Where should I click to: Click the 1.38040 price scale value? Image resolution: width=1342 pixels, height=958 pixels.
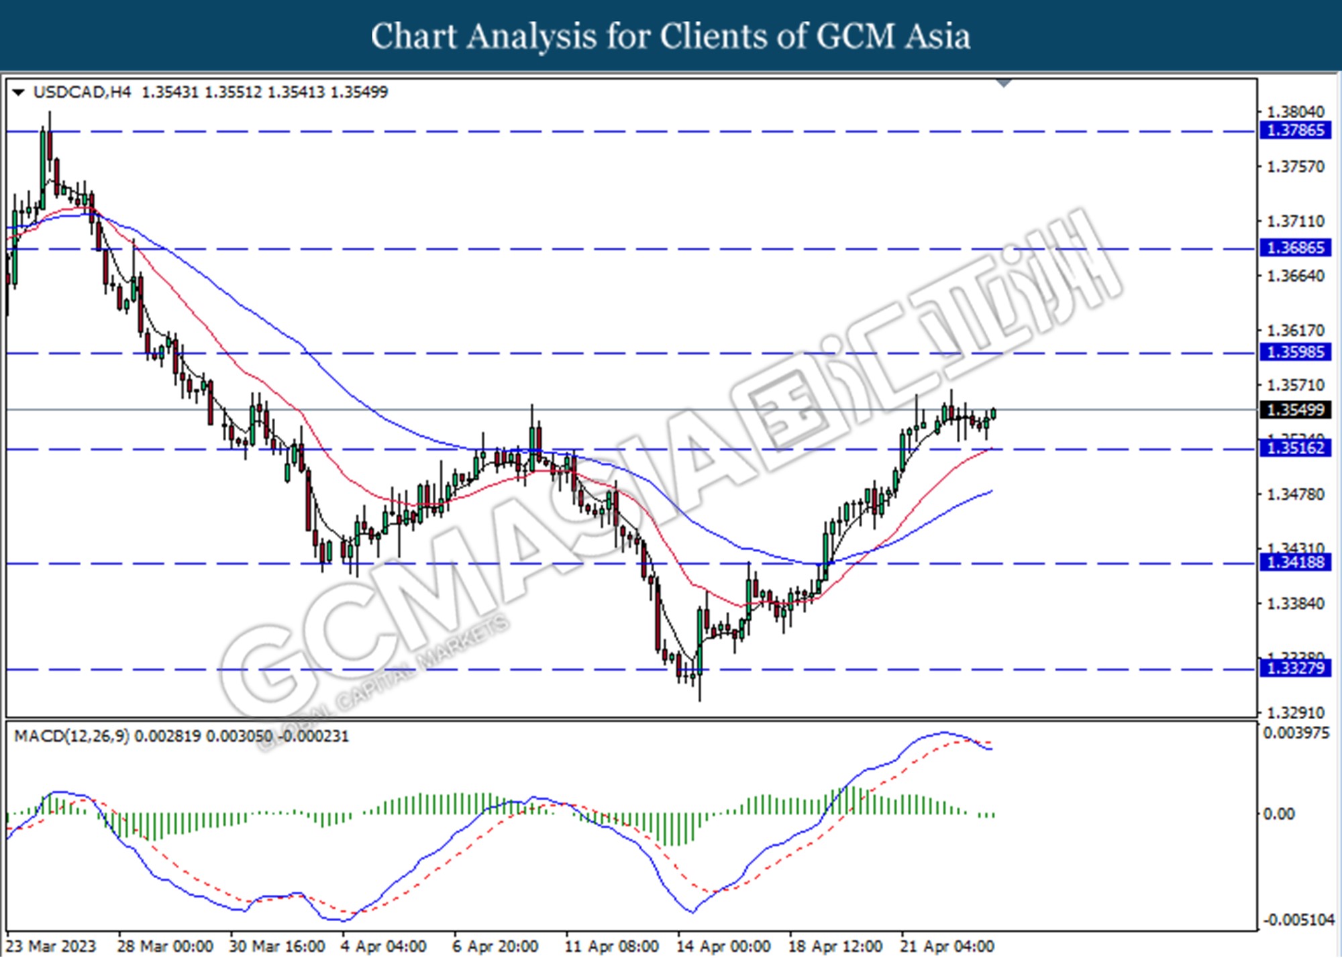[1295, 111]
